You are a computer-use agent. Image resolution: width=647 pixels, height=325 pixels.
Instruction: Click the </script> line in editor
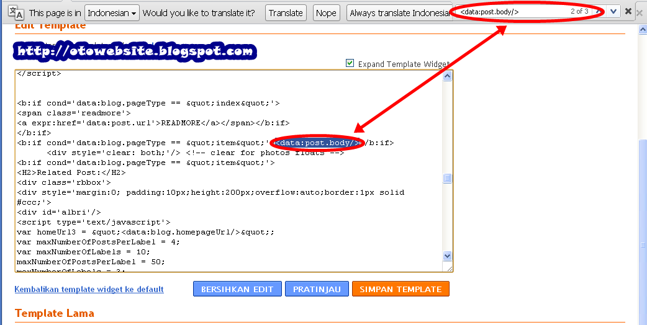38,73
